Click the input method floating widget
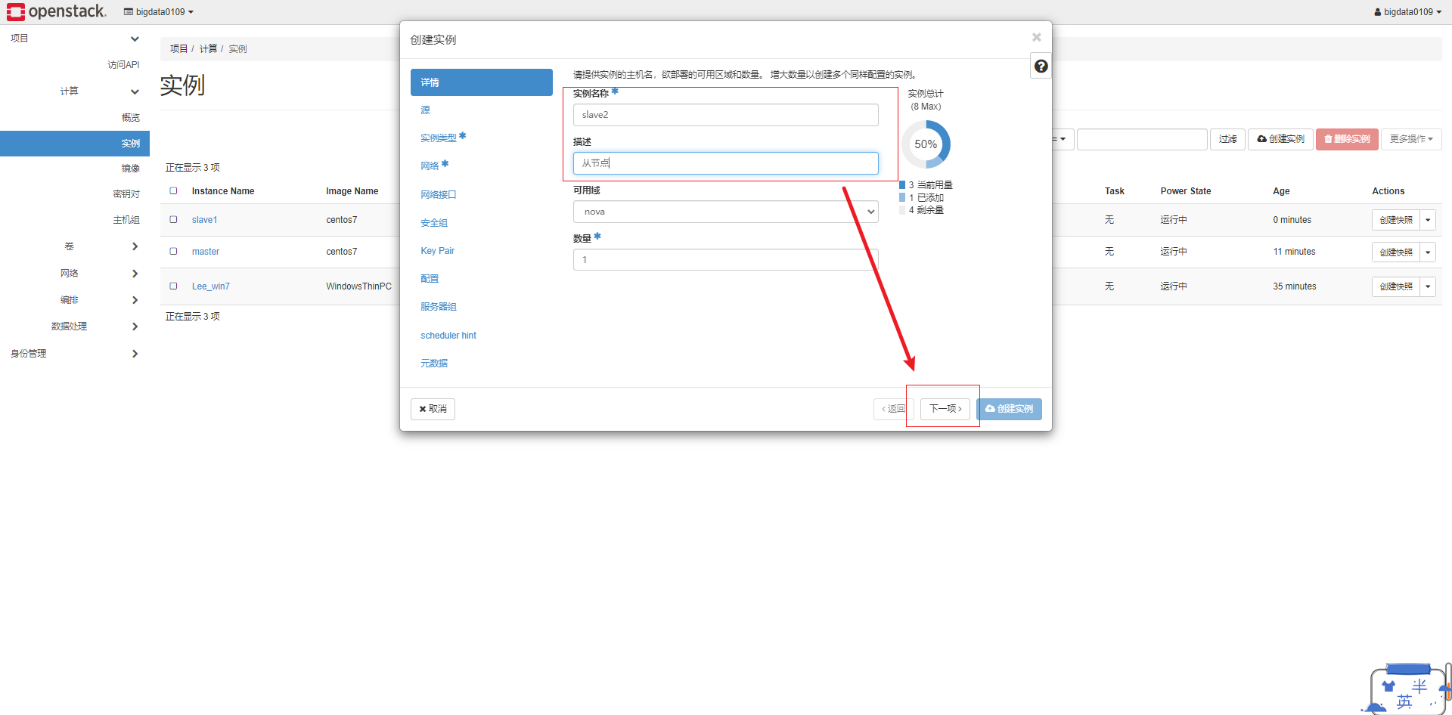 pos(1407,689)
